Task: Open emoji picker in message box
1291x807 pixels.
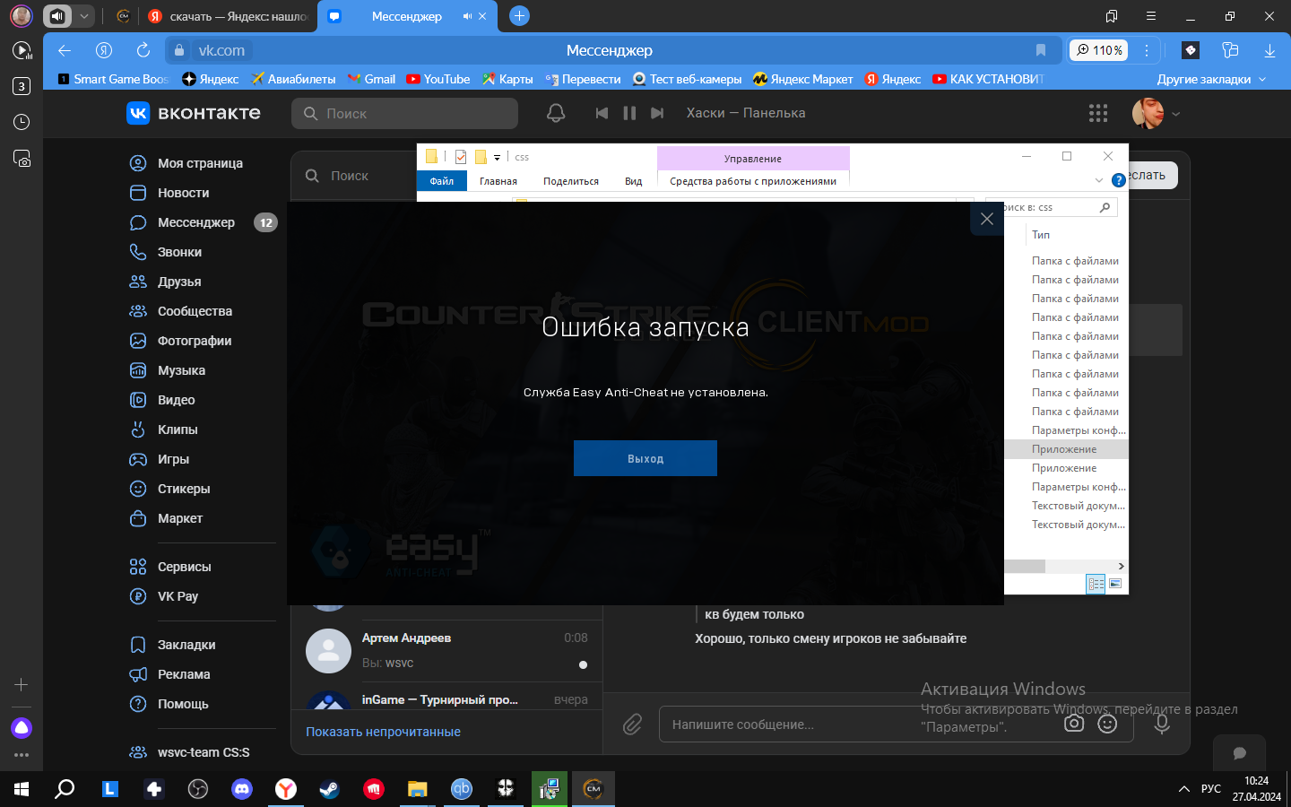Action: (1107, 724)
